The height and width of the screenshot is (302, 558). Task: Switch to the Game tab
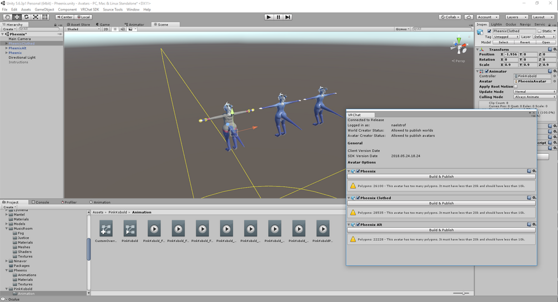[103, 24]
